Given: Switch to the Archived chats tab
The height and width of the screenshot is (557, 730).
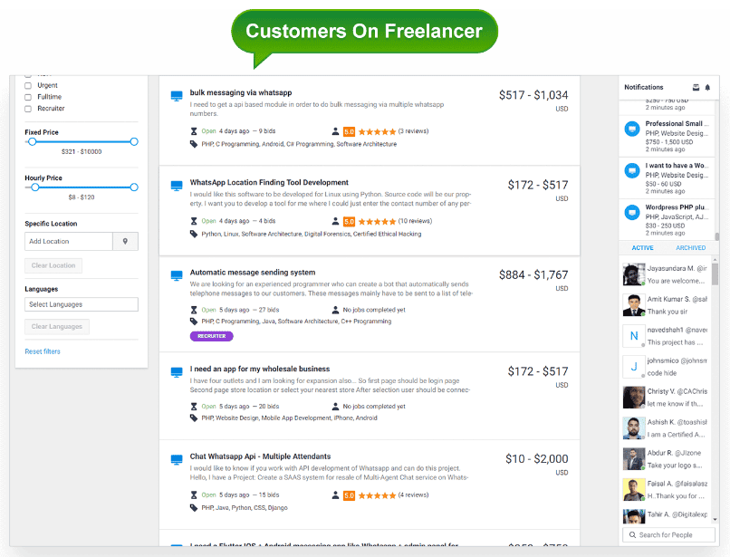Looking at the screenshot, I should point(691,248).
